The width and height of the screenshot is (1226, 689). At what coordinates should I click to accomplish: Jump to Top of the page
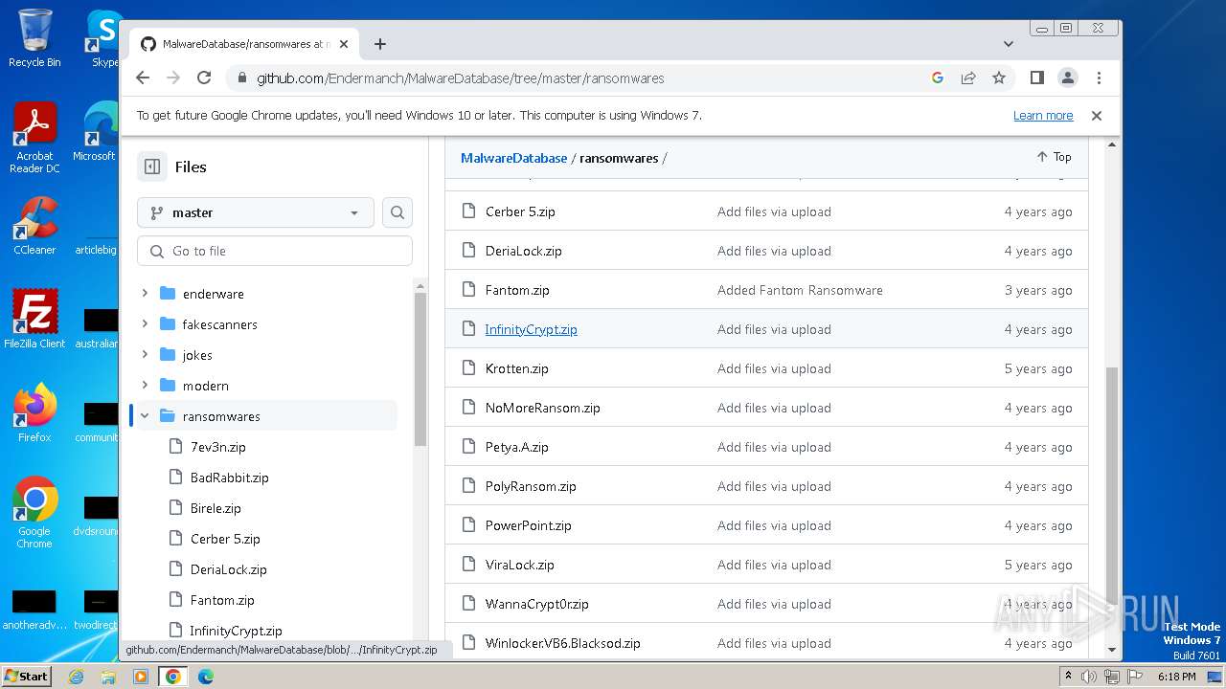[x=1054, y=156]
